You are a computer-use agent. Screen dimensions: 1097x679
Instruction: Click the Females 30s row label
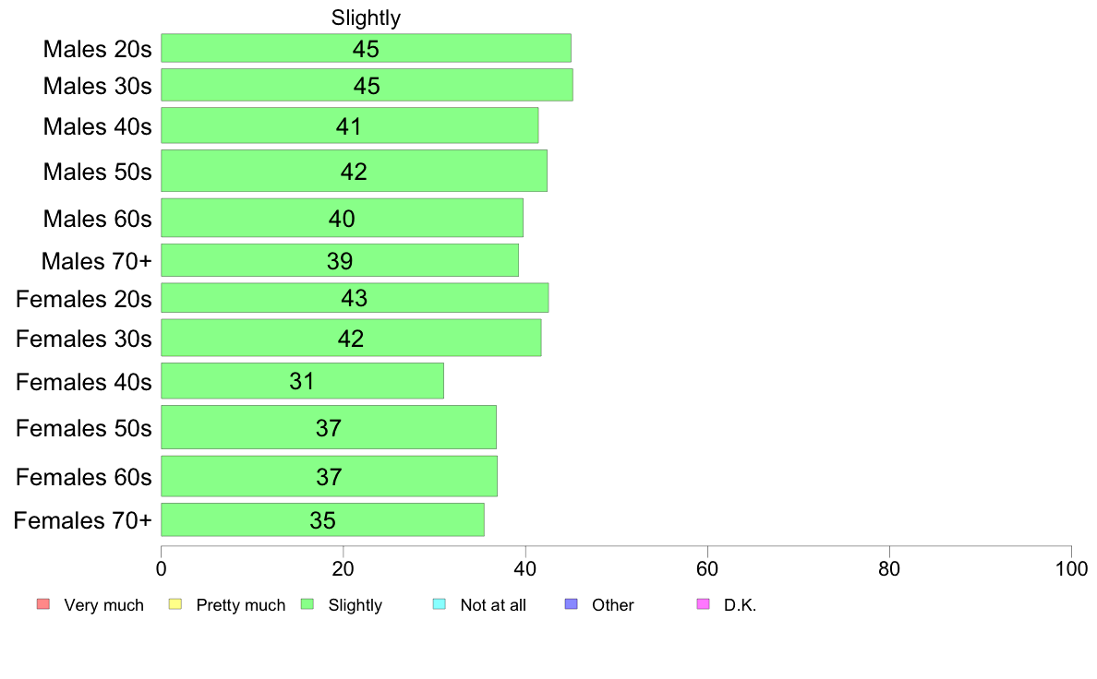(83, 339)
